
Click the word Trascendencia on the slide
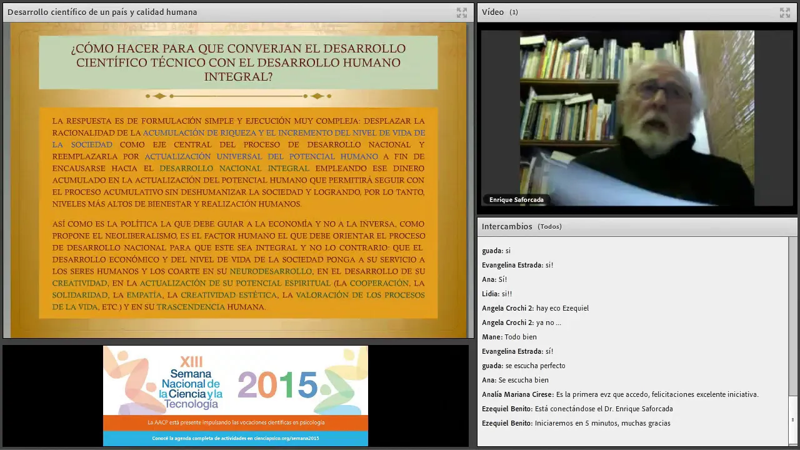pos(190,307)
